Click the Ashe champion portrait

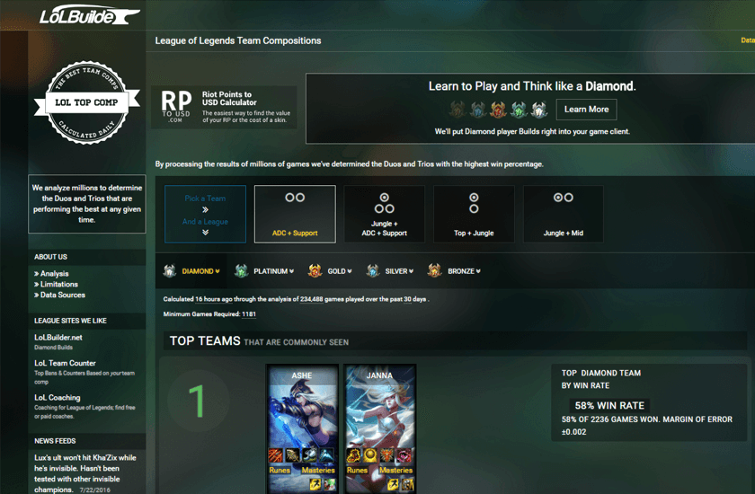pyautogui.click(x=302, y=414)
